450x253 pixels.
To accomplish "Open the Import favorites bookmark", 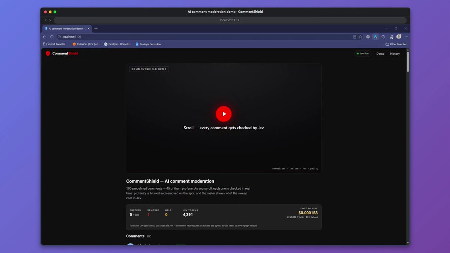I will [x=54, y=44].
